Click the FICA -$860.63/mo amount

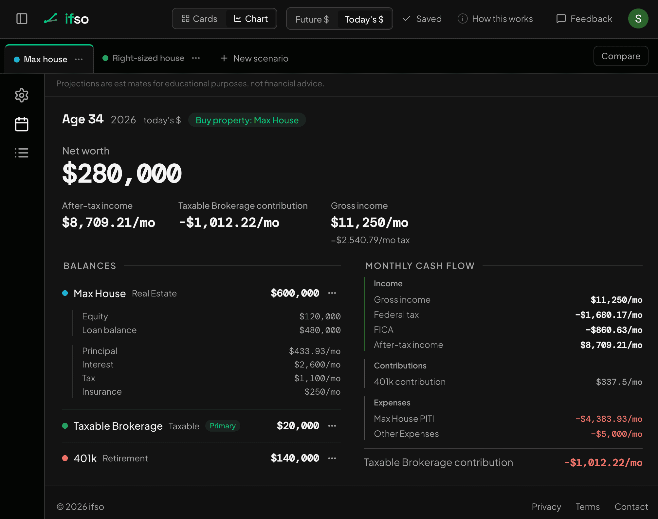coord(614,330)
